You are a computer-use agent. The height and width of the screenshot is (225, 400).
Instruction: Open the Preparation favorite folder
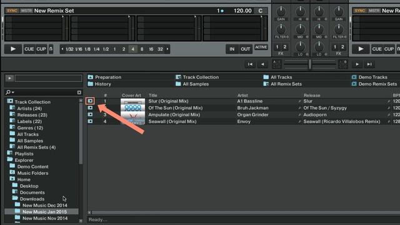pos(104,77)
